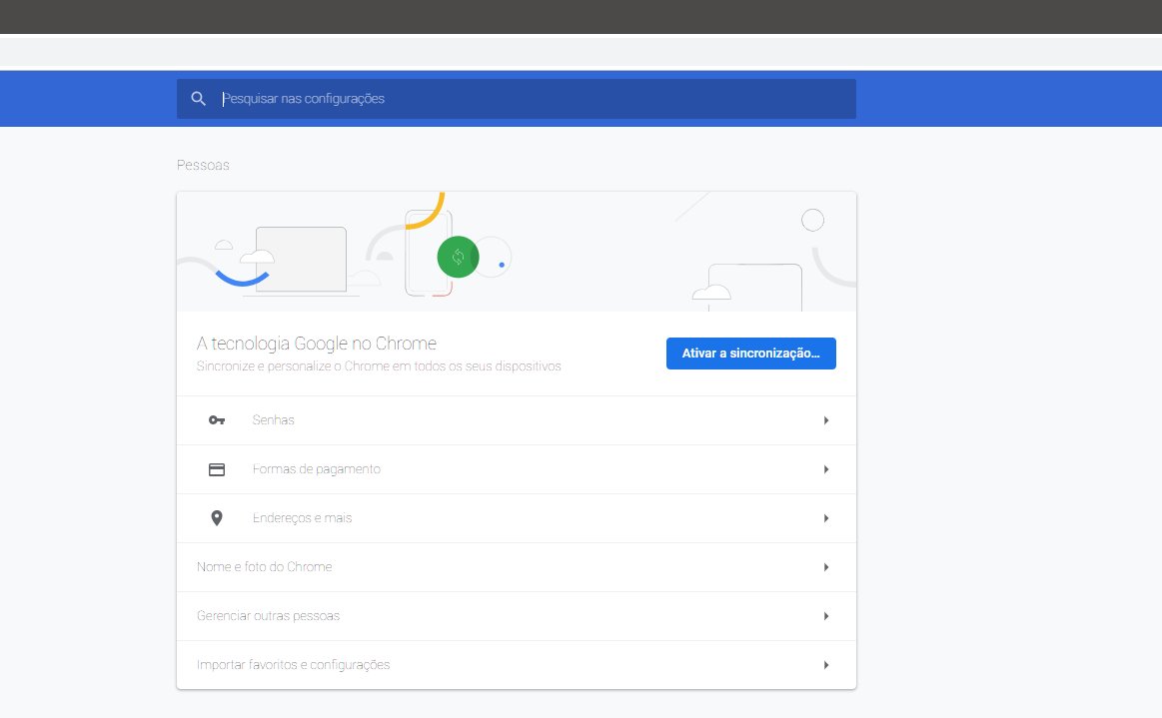Expand 'Importar favoritos e configurações' arrow
The width and height of the screenshot is (1162, 718).
tap(825, 665)
